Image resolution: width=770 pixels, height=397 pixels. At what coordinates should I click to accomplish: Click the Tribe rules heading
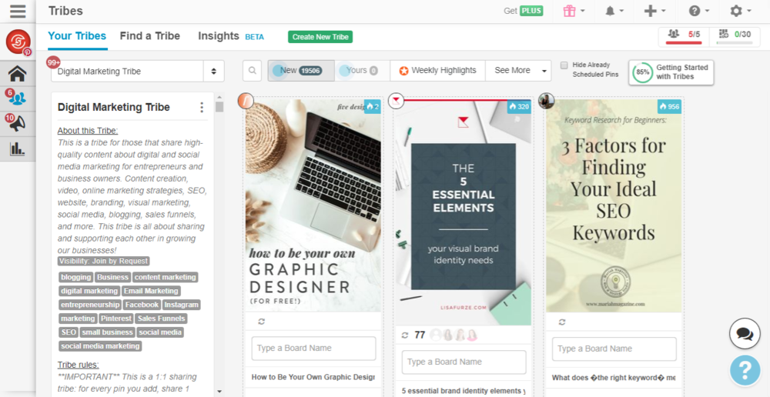tap(78, 365)
